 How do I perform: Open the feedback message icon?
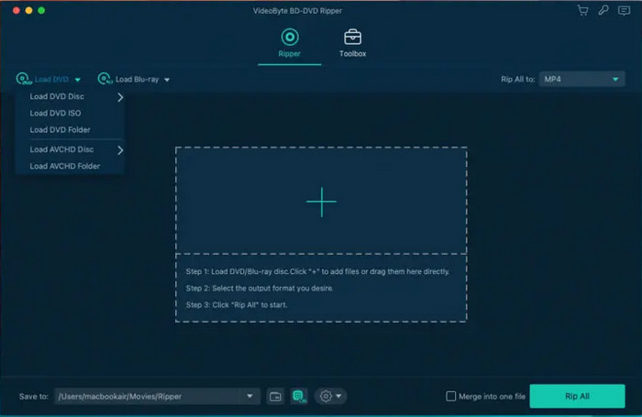(624, 11)
